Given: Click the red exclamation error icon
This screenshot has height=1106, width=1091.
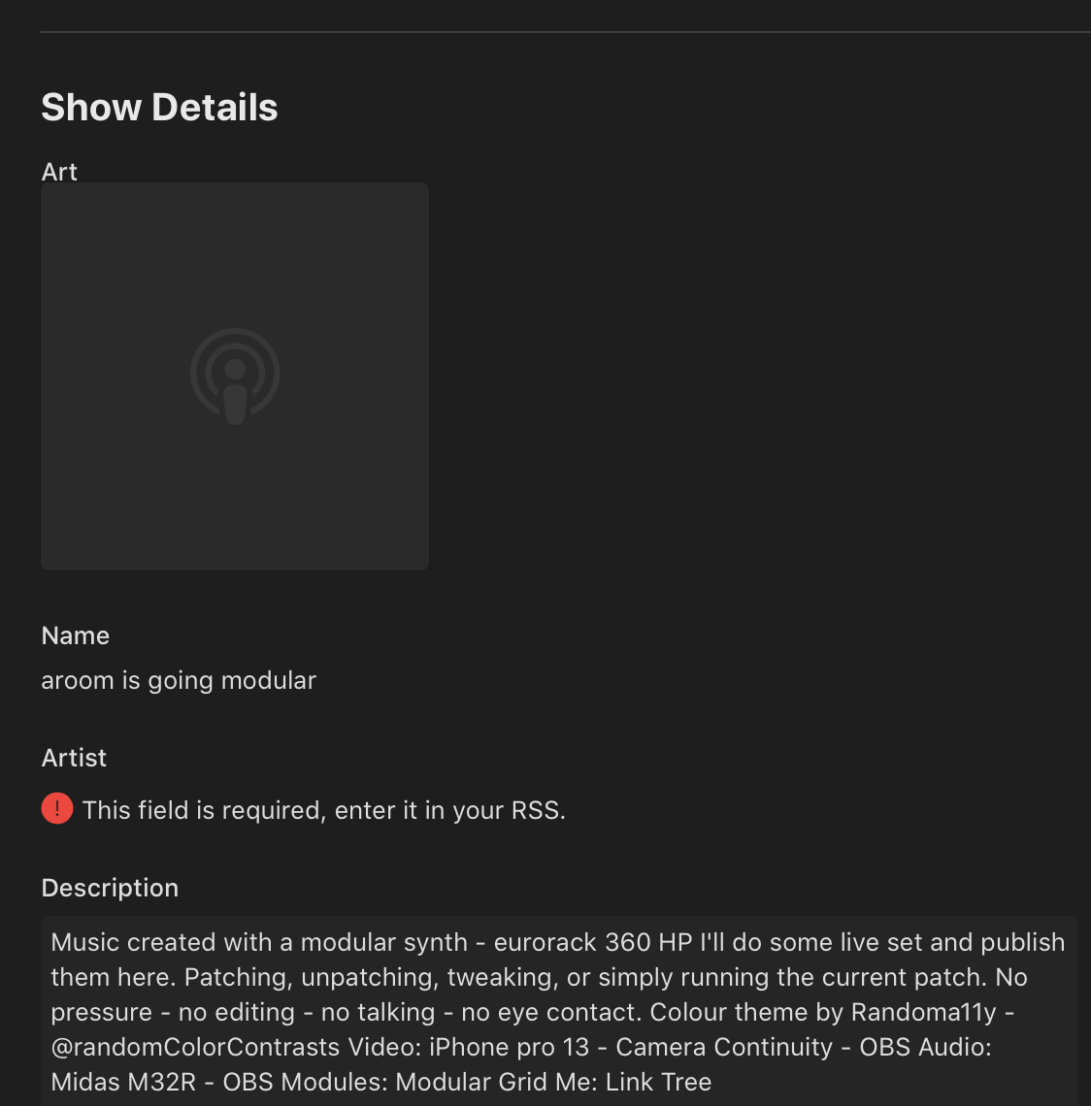Looking at the screenshot, I should click(x=57, y=808).
